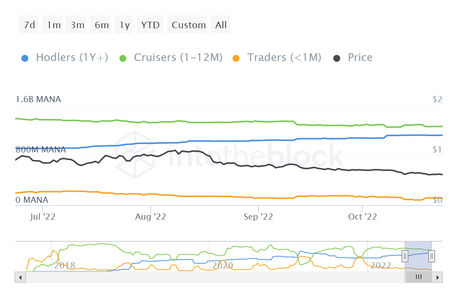Click the navigator's left range handle
The width and height of the screenshot is (458, 305).
tap(405, 256)
